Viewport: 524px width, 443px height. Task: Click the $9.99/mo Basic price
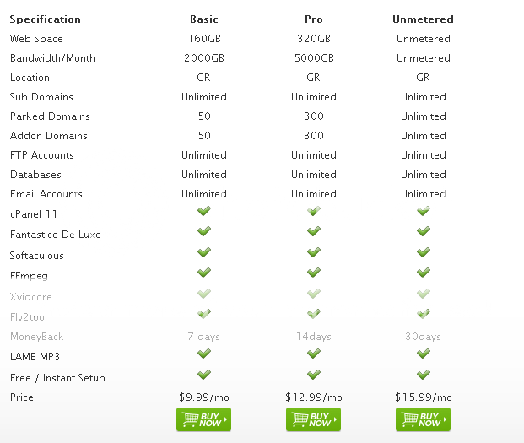[204, 397]
